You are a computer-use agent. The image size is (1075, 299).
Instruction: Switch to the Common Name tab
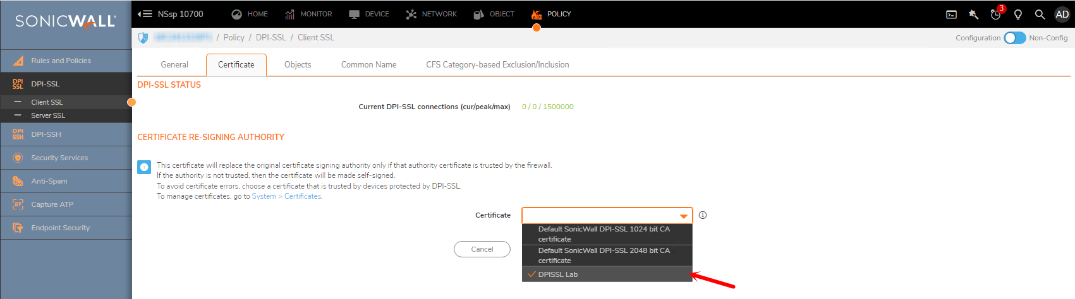(x=368, y=65)
